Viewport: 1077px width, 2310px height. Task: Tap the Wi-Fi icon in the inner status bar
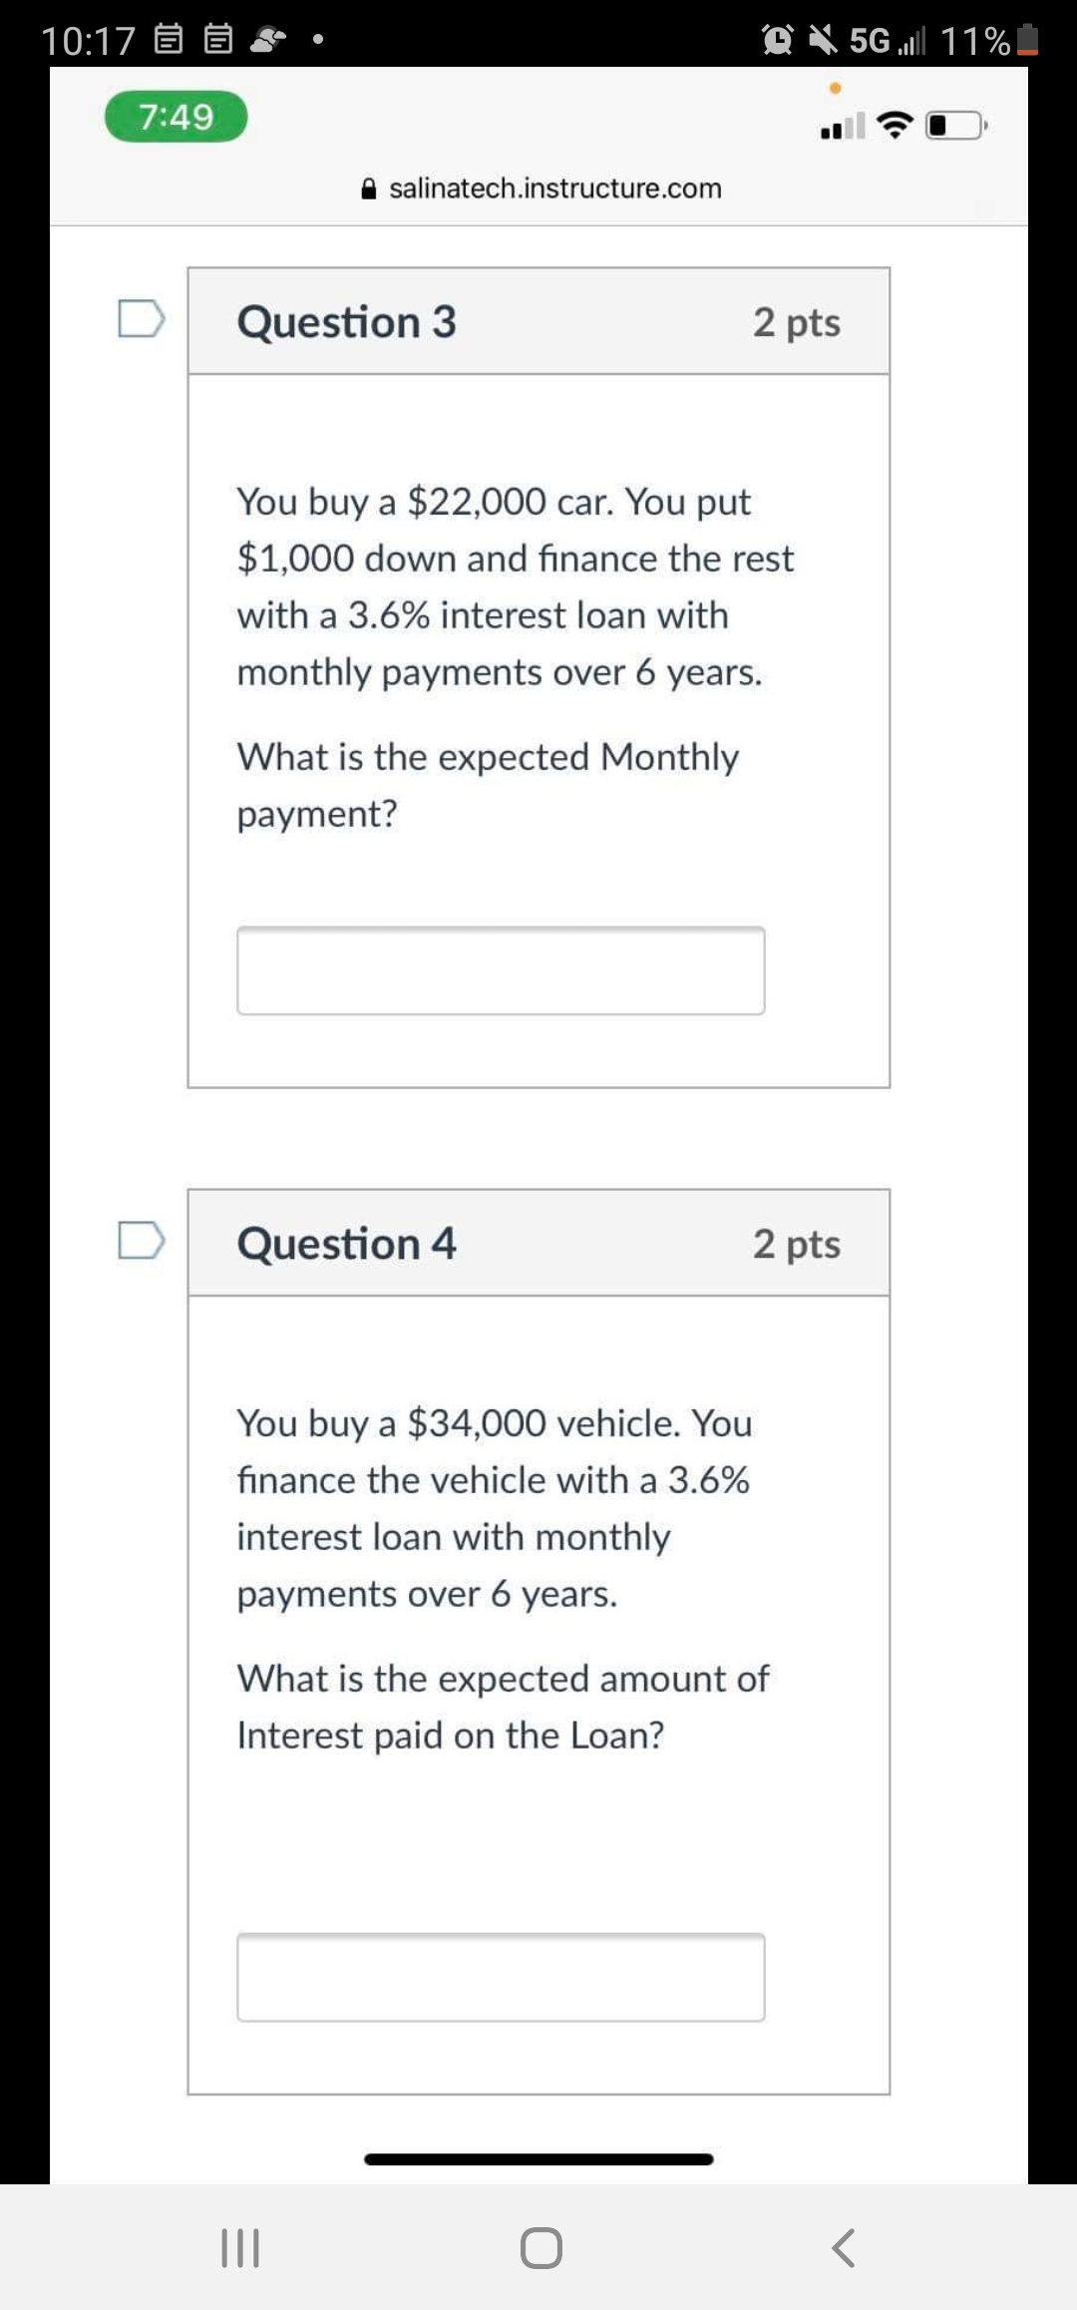pos(895,126)
